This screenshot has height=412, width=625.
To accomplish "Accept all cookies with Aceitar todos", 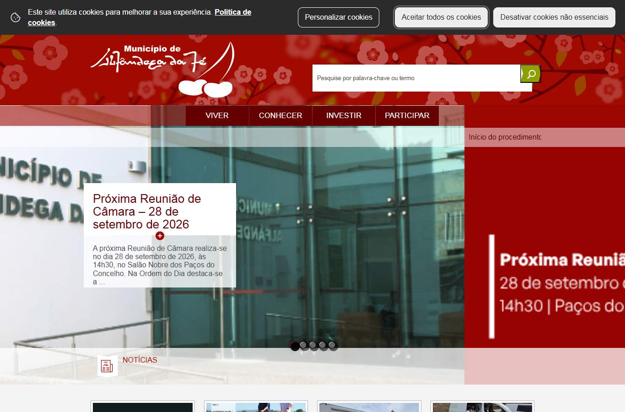I will [441, 17].
